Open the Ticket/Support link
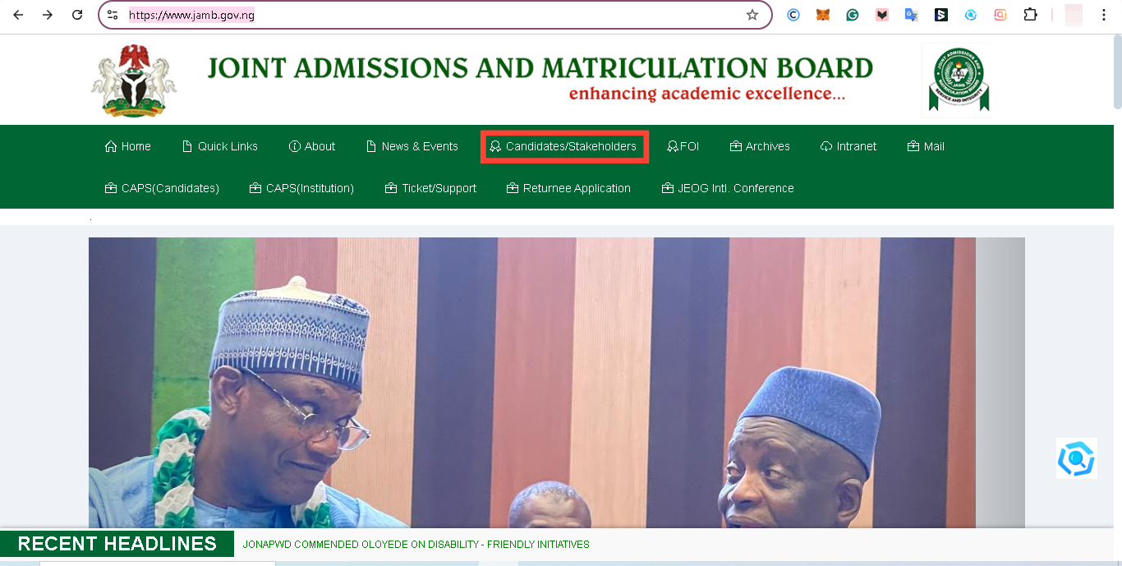The width and height of the screenshot is (1122, 566). [x=431, y=188]
